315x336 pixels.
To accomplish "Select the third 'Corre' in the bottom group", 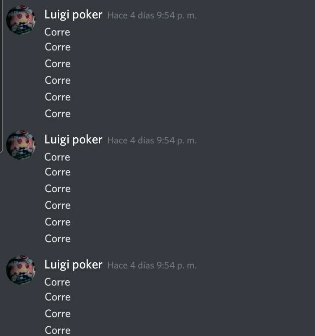I will 58,314.
